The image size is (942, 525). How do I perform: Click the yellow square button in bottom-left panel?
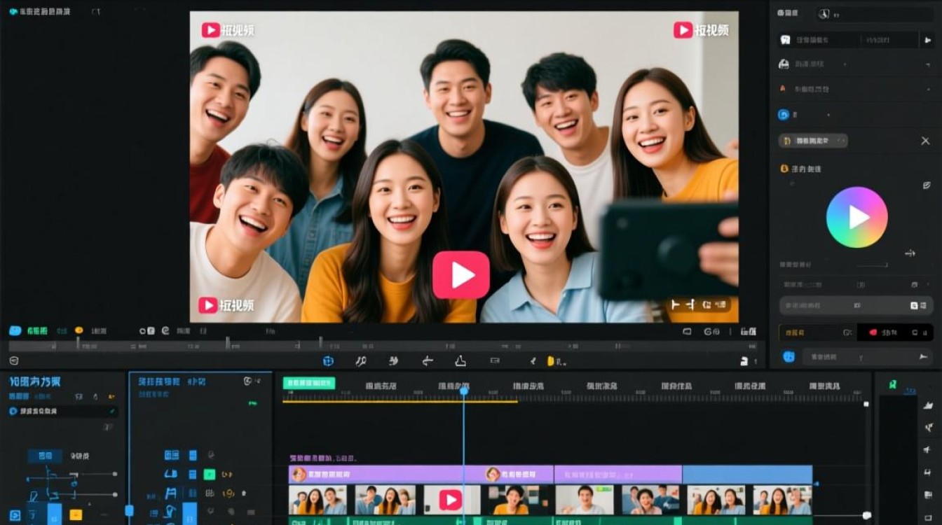point(76,515)
